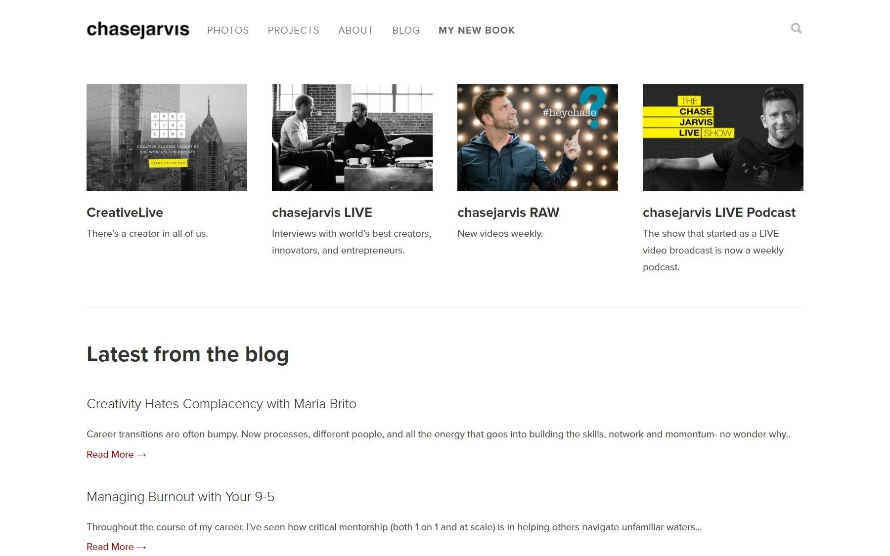Image resolution: width=890 pixels, height=556 pixels.
Task: Go to the PROJECTS page
Action: click(293, 30)
